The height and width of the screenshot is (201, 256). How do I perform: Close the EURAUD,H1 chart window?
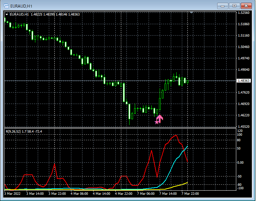(246, 6)
